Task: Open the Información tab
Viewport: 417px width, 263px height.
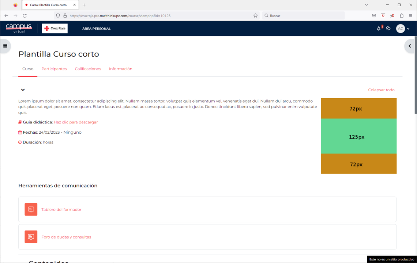Action: [121, 69]
